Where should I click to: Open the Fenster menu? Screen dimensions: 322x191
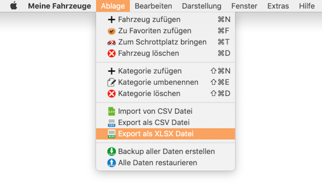click(x=244, y=6)
